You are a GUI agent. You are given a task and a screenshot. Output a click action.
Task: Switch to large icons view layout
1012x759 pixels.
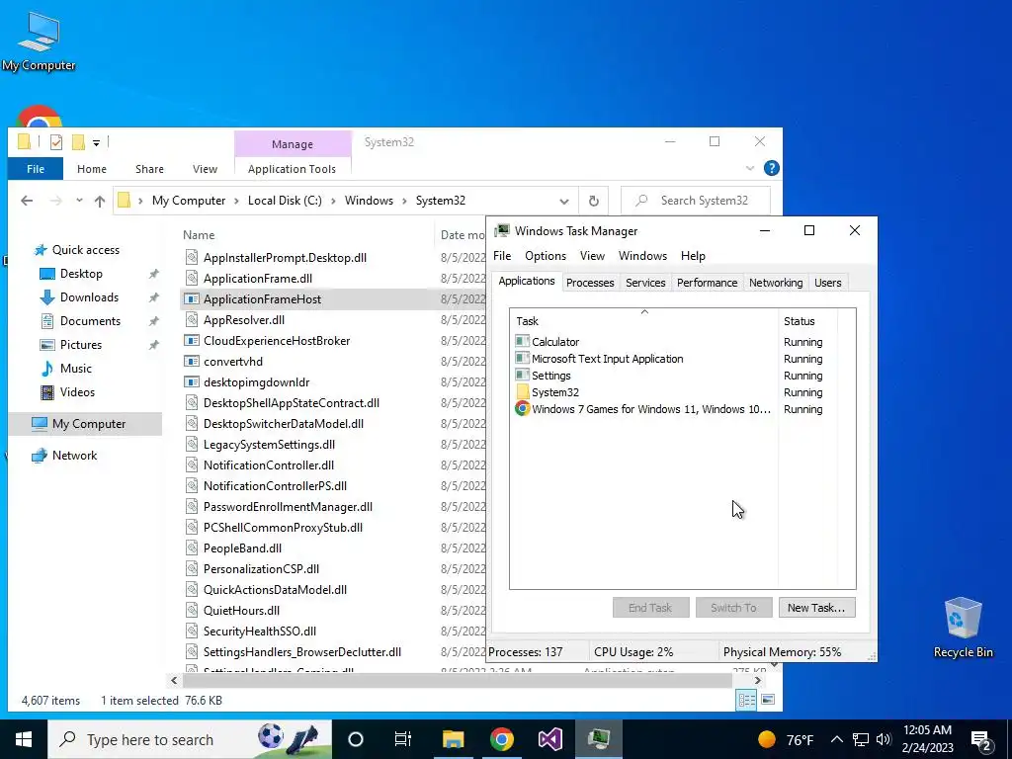pos(767,701)
